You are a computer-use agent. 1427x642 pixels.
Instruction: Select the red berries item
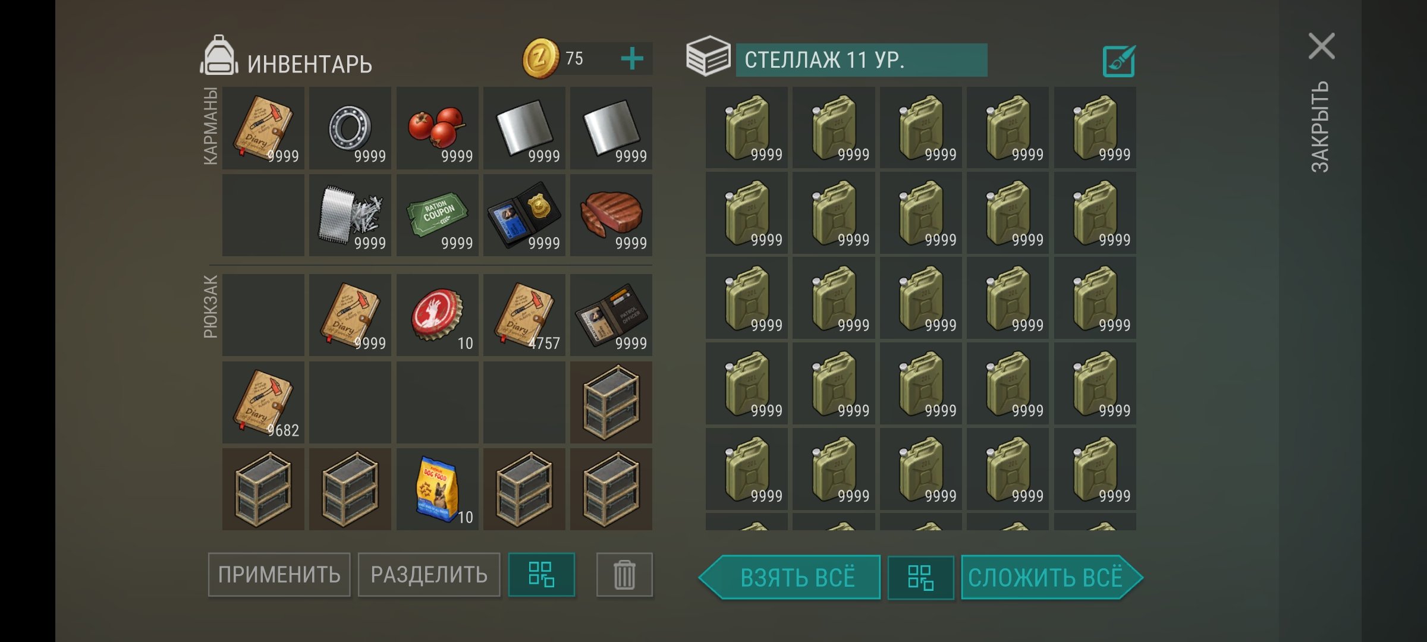point(437,128)
